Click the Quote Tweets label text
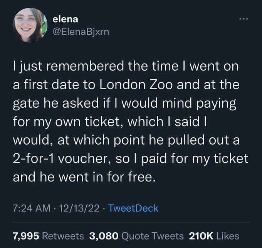The width and height of the screenshot is (262, 248). coord(153,236)
